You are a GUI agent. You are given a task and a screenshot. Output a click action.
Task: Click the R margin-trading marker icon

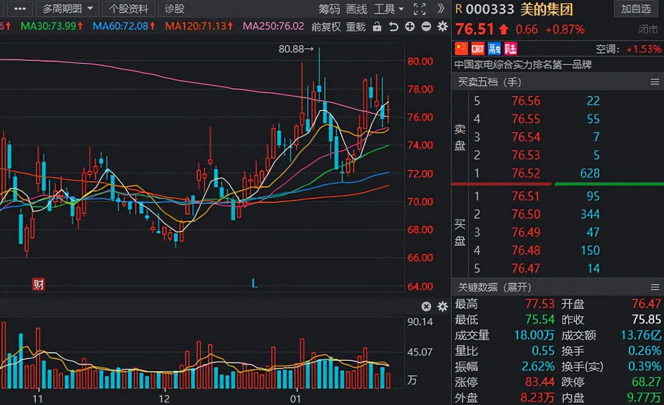[x=459, y=9]
